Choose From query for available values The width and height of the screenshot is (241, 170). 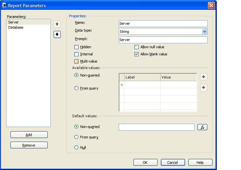pos(77,88)
